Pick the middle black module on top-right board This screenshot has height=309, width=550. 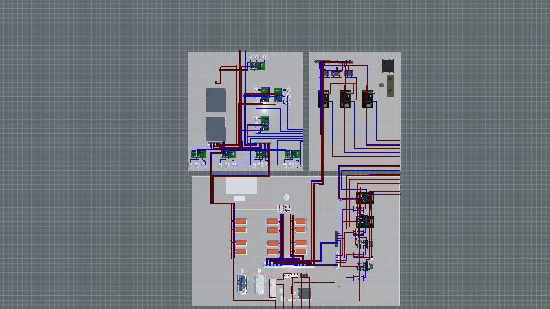coord(345,99)
